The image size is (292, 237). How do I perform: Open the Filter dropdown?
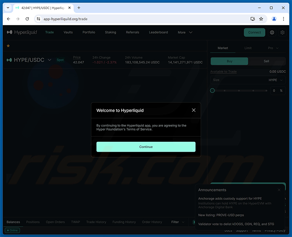178,222
